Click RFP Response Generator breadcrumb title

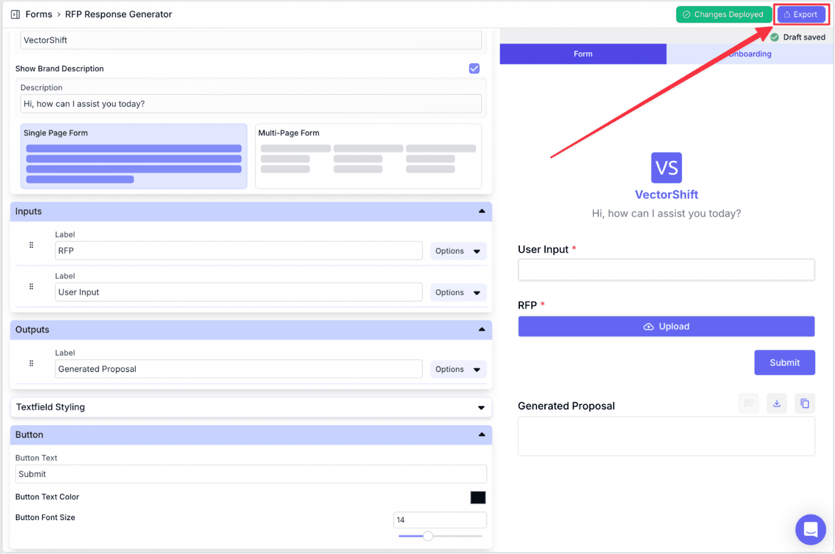click(118, 15)
